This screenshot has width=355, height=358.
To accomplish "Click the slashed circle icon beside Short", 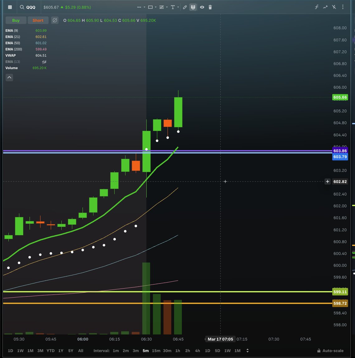I will [x=54, y=20].
